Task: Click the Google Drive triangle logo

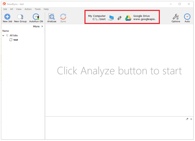Action: (x=128, y=18)
